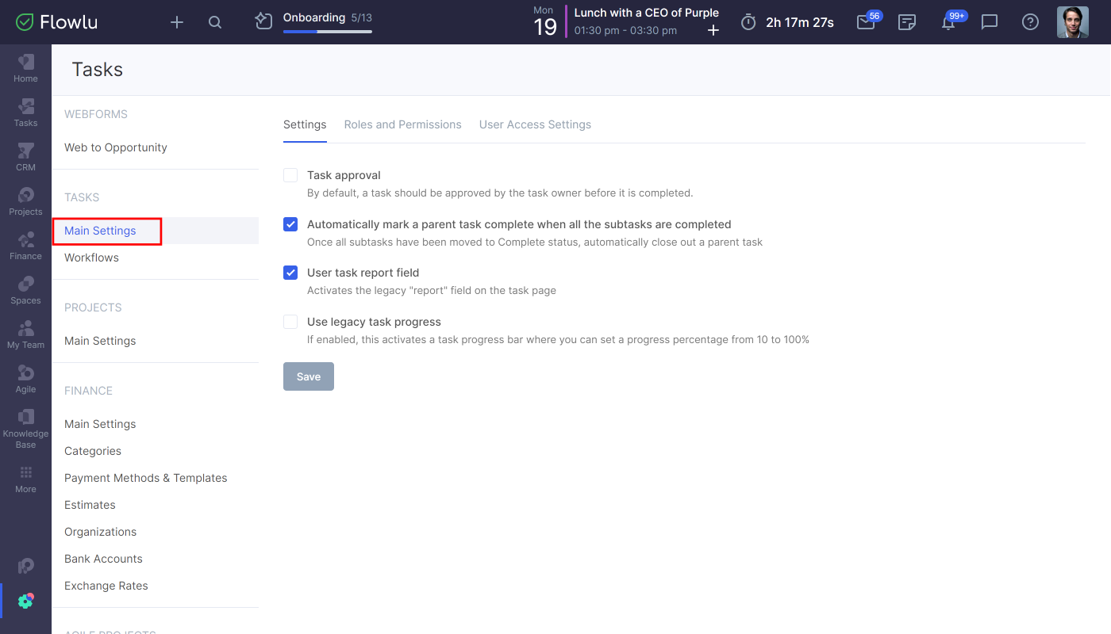1111x634 pixels.
Task: Select Main Settings under TASKS section
Action: (100, 231)
